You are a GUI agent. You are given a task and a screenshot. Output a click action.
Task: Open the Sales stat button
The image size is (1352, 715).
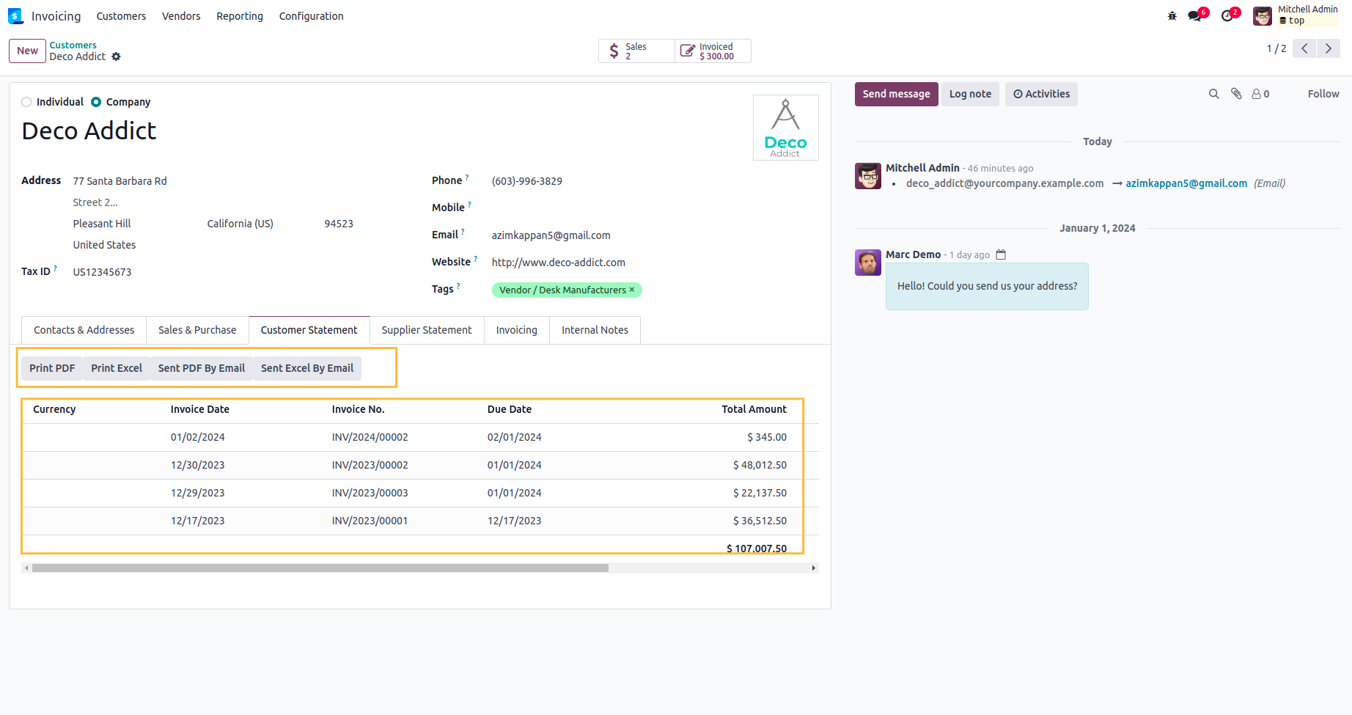point(636,51)
